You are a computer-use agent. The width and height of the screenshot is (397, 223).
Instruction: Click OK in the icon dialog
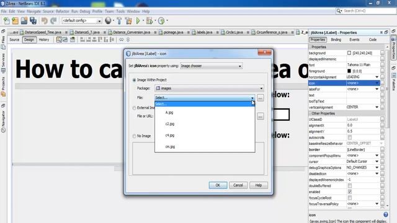pos(218,185)
